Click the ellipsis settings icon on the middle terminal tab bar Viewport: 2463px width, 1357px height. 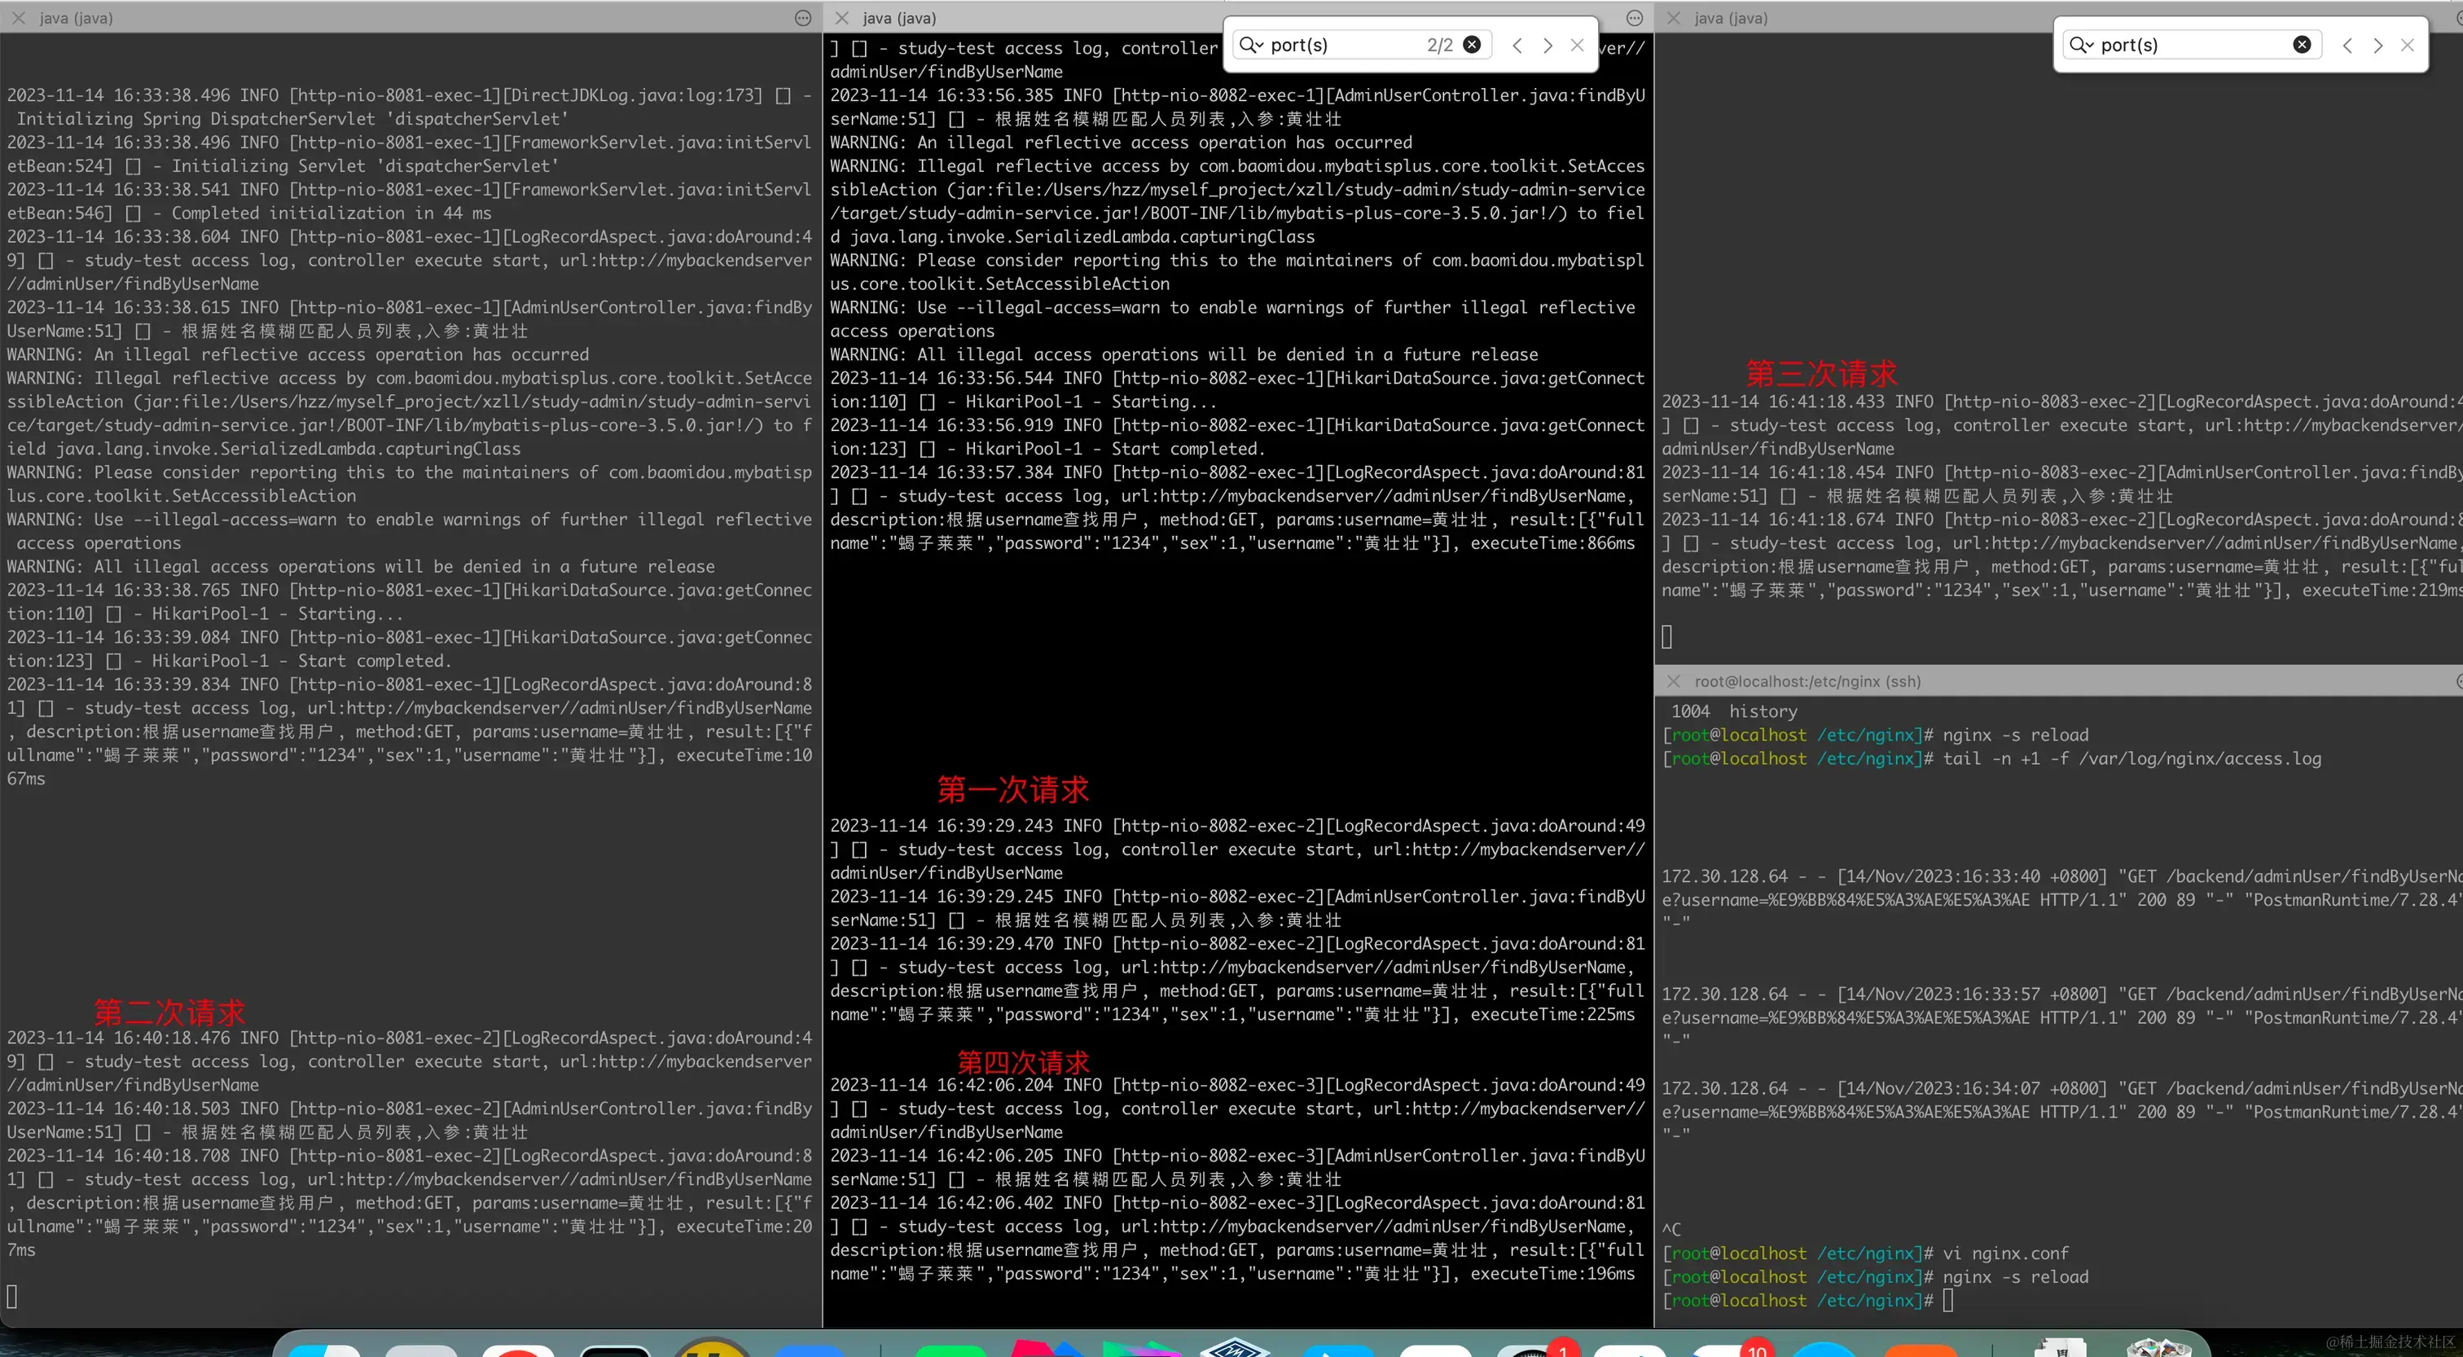pos(1634,18)
